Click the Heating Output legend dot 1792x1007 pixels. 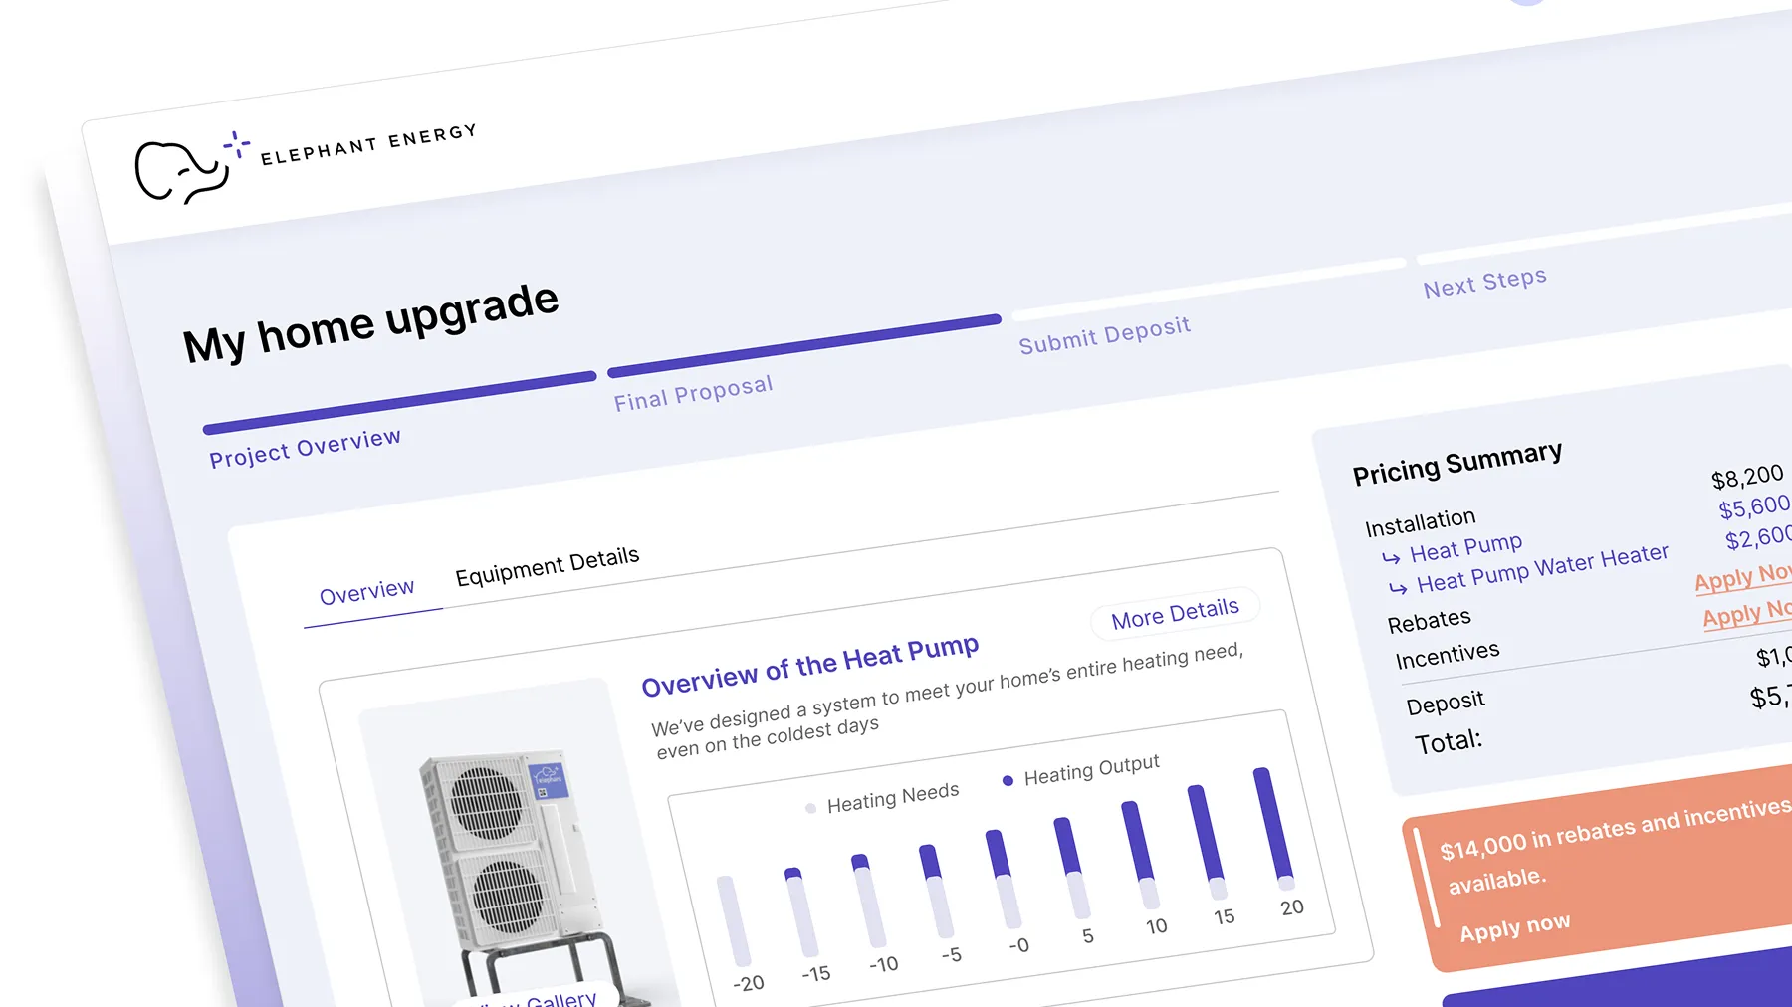(1008, 781)
